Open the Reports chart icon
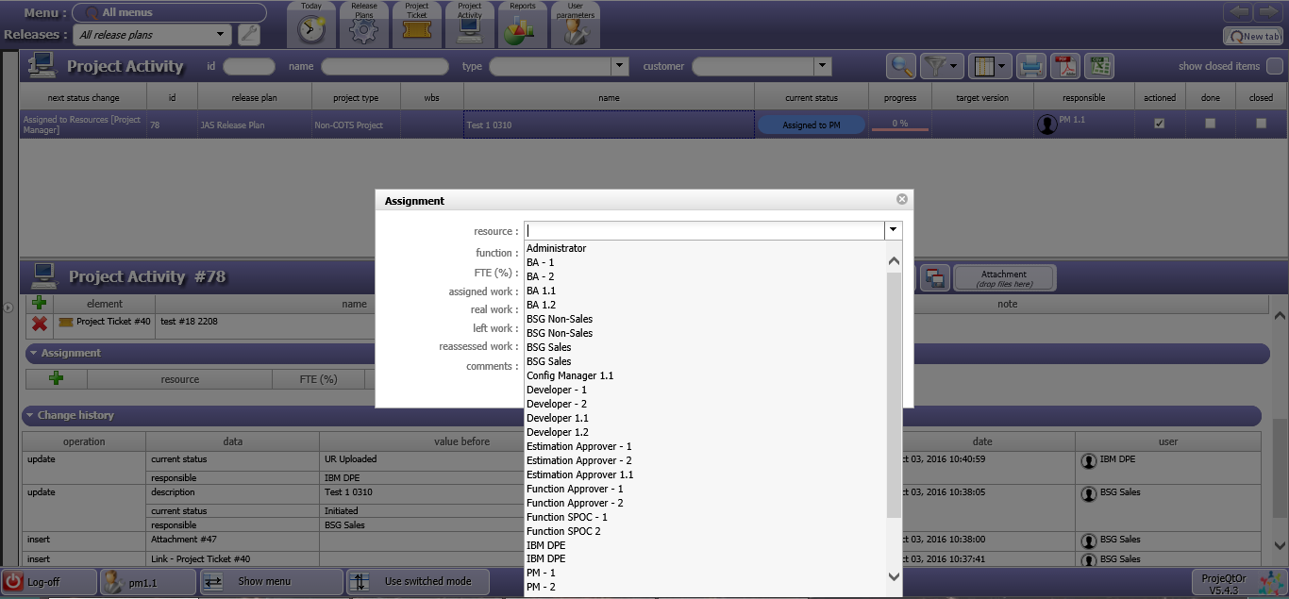Viewport: 1289px width, 599px height. [522, 28]
